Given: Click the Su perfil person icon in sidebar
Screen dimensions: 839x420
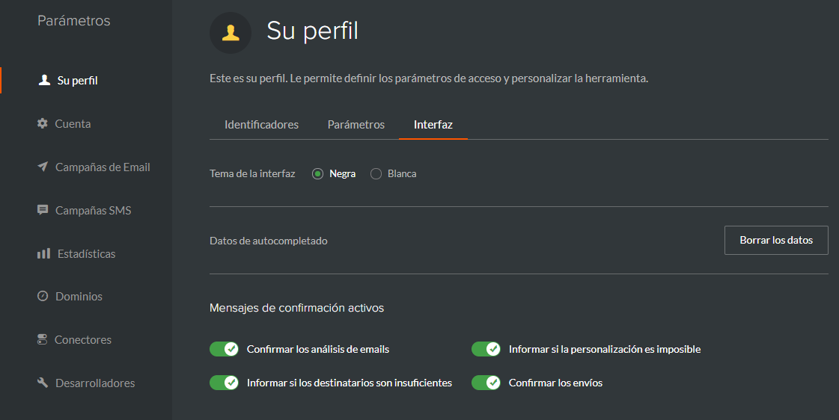Looking at the screenshot, I should tap(44, 80).
